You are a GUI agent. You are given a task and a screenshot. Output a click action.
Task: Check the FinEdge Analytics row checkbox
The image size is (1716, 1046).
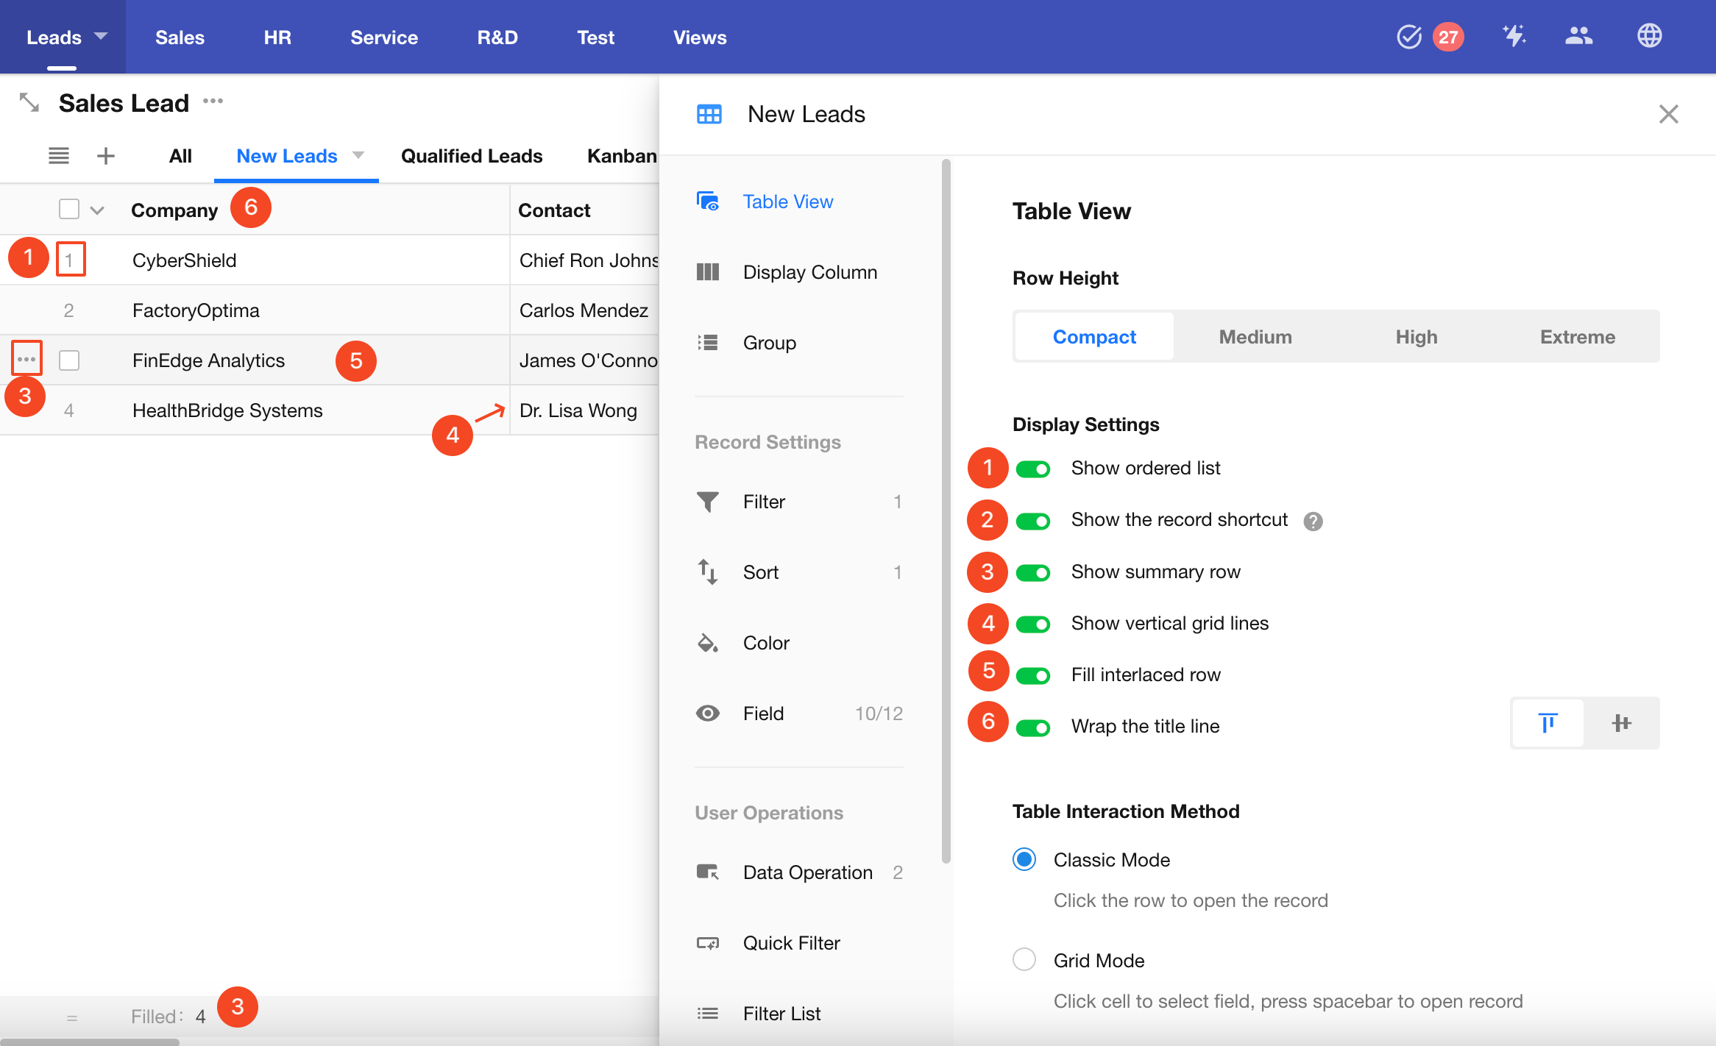69,360
